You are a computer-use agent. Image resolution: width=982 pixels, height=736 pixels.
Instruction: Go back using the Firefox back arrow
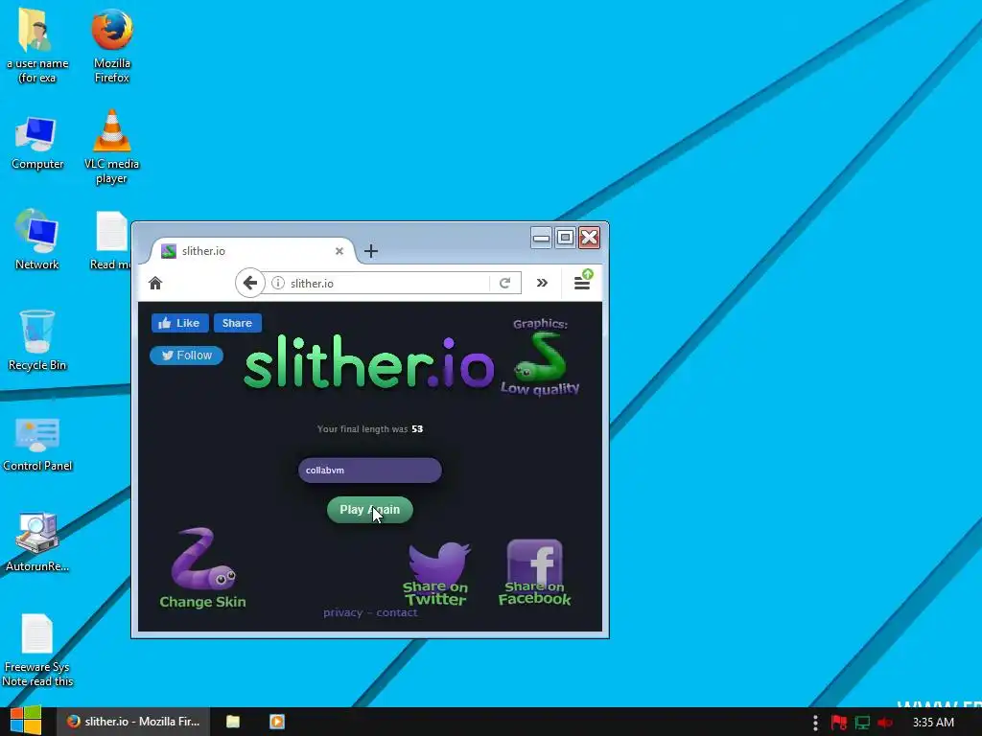click(x=249, y=283)
